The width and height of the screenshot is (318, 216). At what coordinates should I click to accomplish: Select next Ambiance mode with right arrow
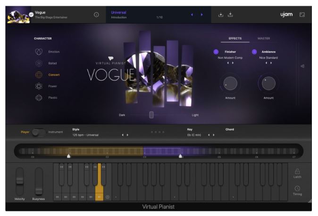tap(271, 63)
